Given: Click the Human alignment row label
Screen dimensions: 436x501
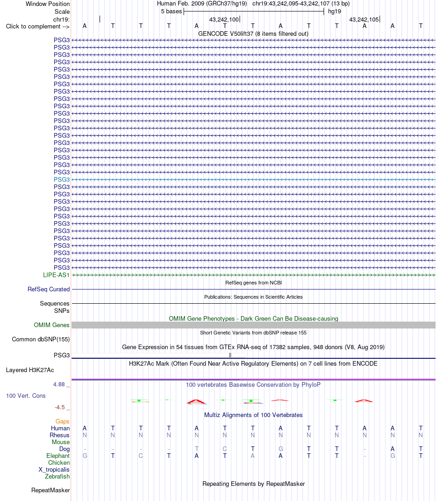Looking at the screenshot, I should [x=60, y=429].
